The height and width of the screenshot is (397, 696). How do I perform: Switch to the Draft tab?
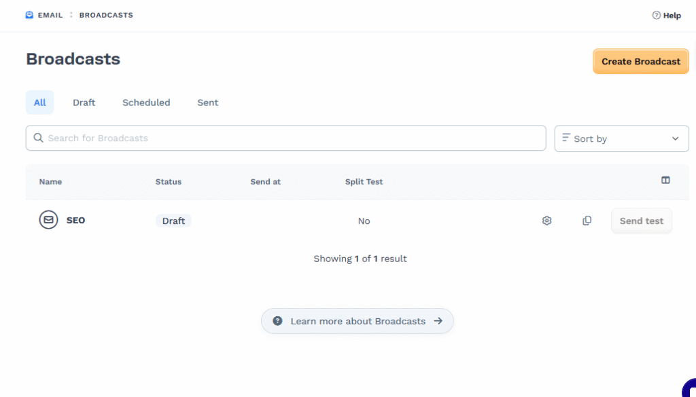pyautogui.click(x=84, y=102)
